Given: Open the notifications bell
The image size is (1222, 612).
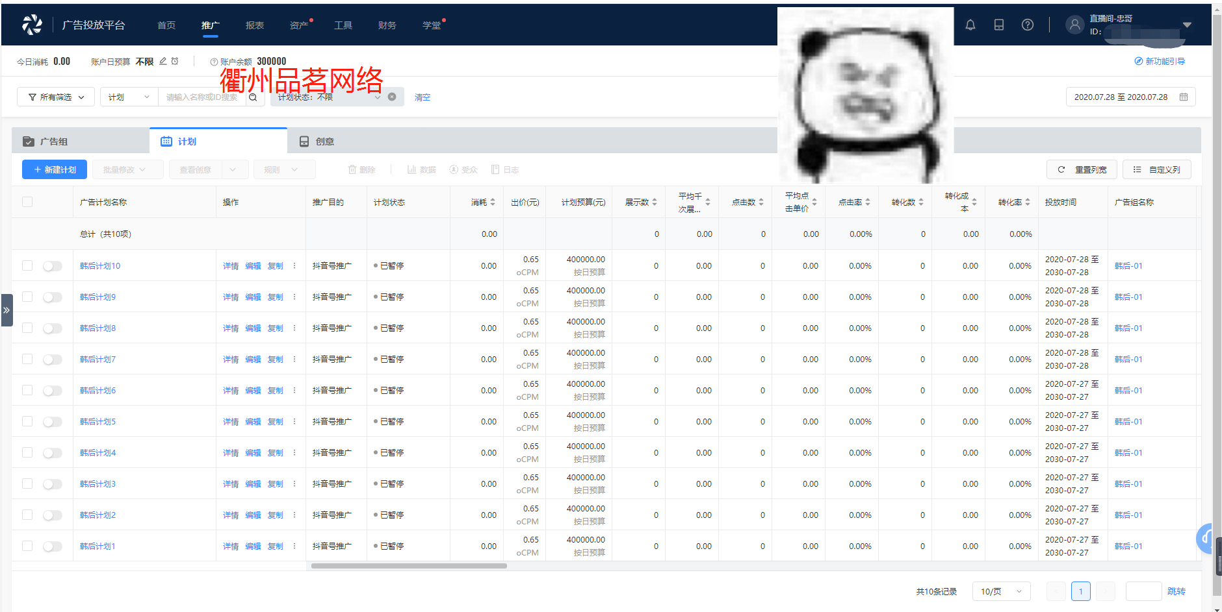Looking at the screenshot, I should click(970, 25).
